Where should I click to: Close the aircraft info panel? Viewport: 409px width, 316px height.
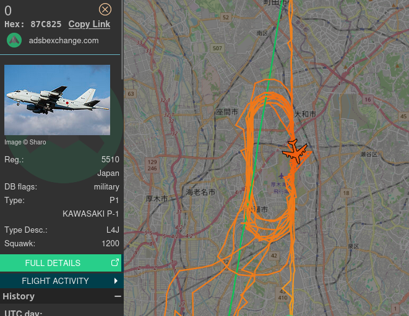(x=105, y=10)
